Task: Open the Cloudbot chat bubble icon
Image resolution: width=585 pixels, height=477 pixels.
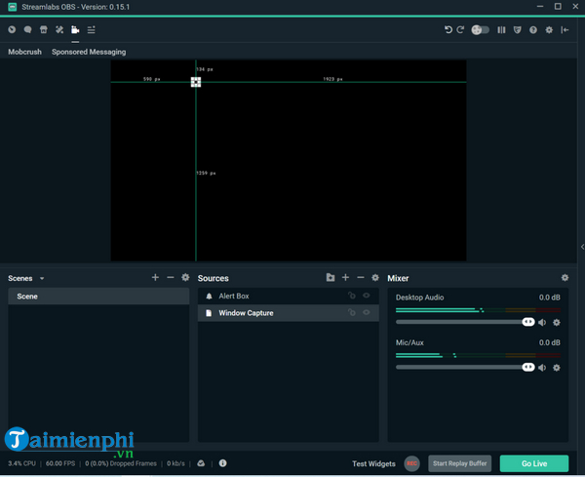Action: click(27, 29)
